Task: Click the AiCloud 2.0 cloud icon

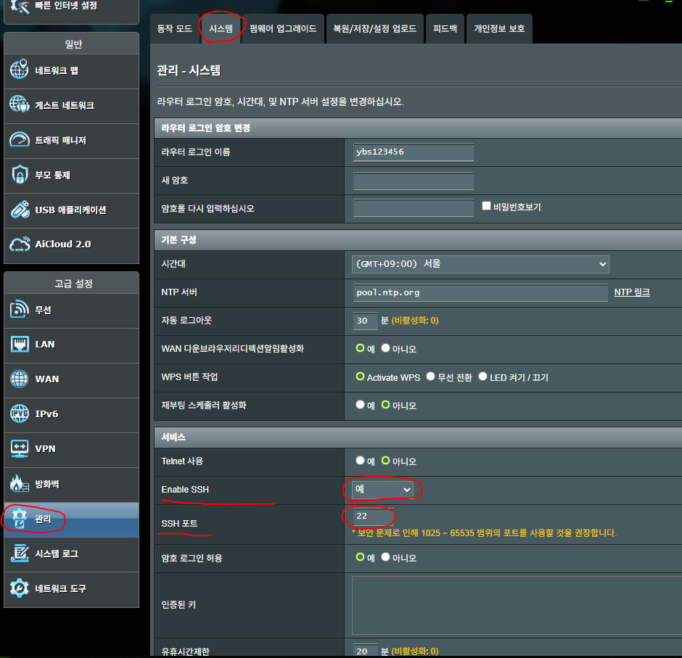Action: pos(20,244)
